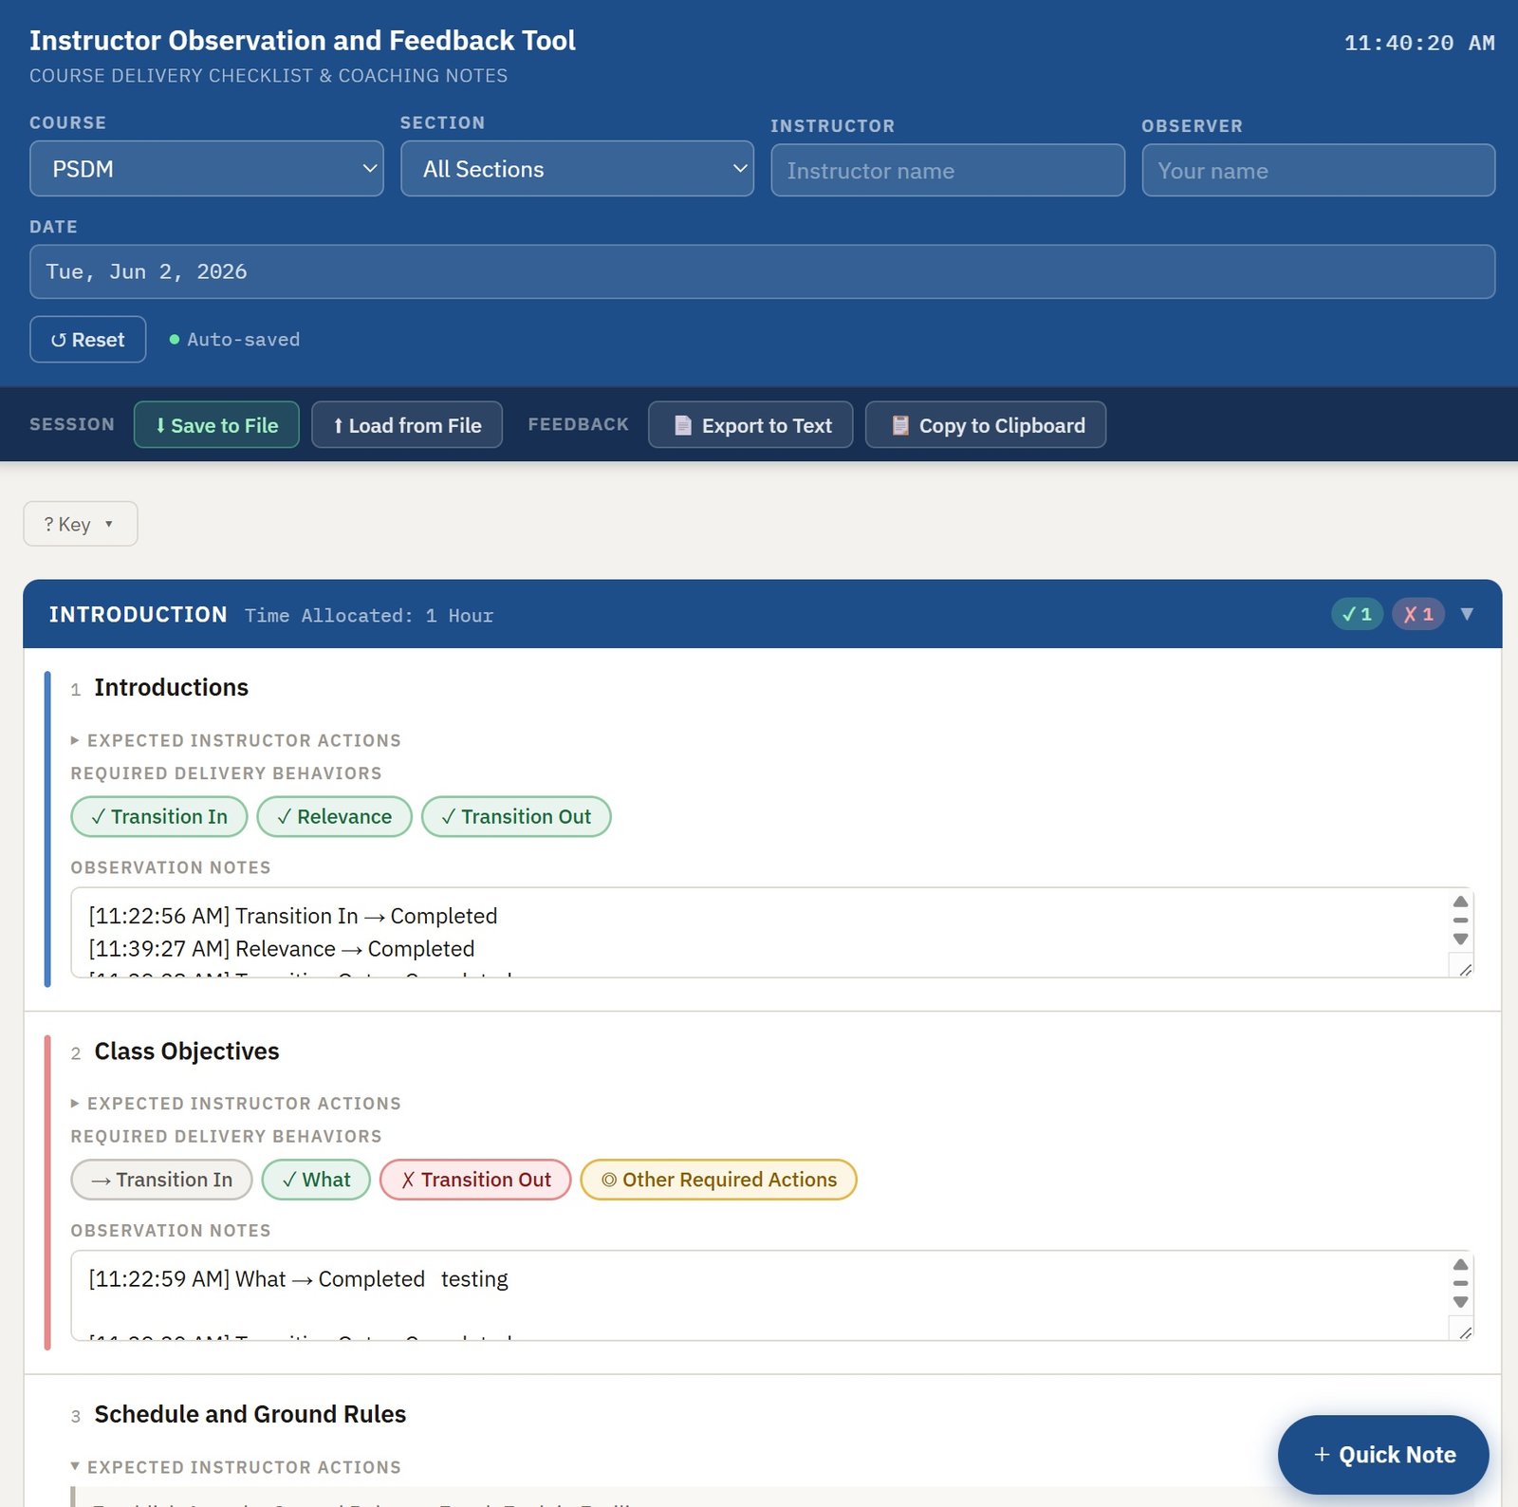Image resolution: width=1518 pixels, height=1507 pixels.
Task: Click Copy to Clipboard button
Action: pos(986,425)
